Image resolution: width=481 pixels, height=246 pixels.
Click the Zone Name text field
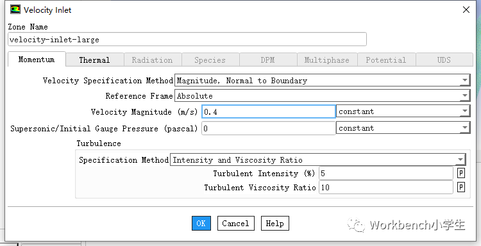[x=187, y=40]
